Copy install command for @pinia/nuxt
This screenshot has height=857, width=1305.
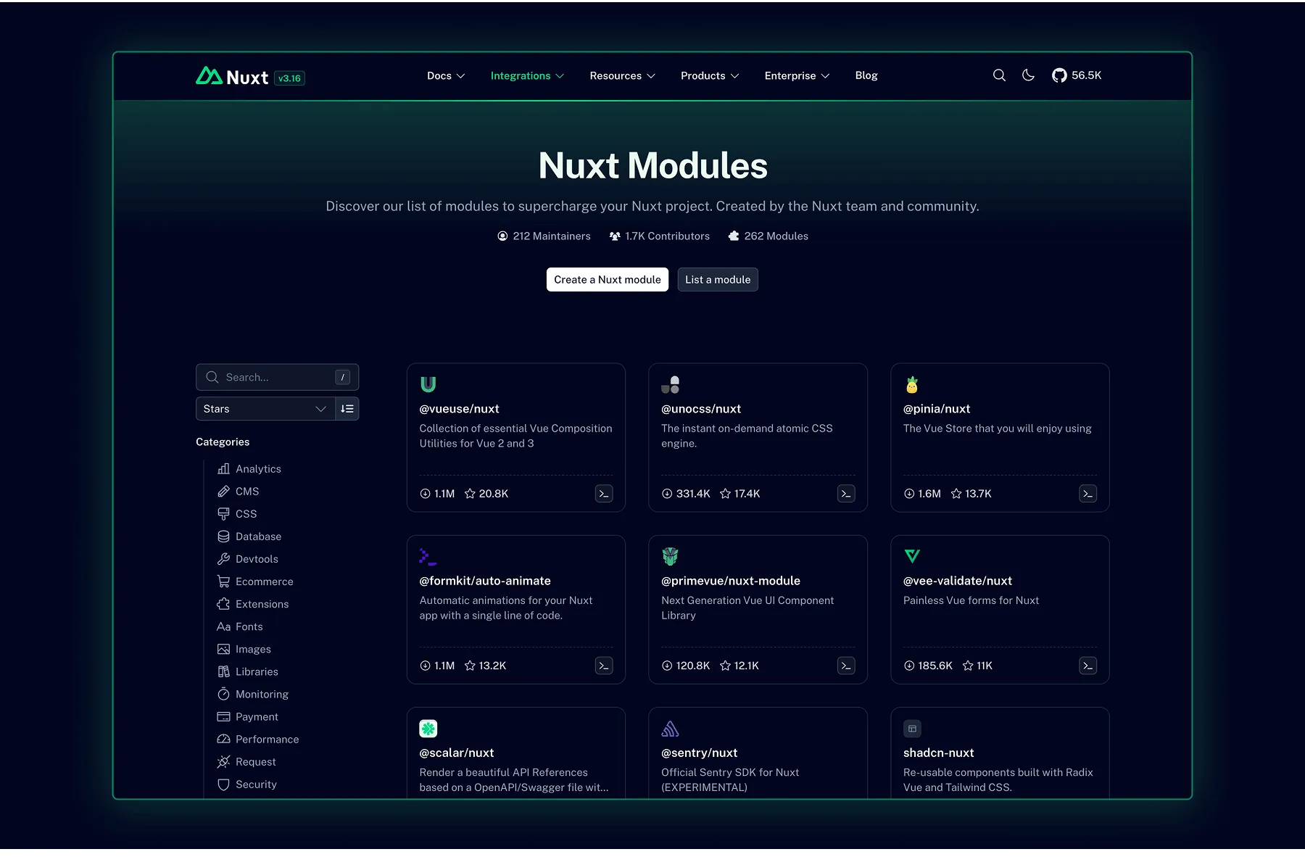point(1088,494)
